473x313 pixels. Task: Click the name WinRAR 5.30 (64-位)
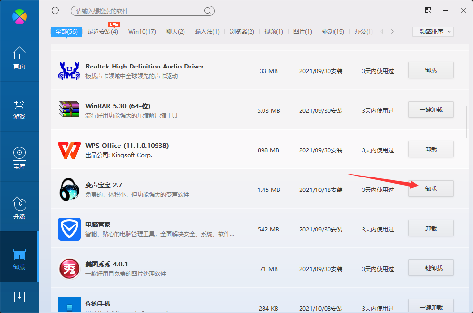pos(118,106)
